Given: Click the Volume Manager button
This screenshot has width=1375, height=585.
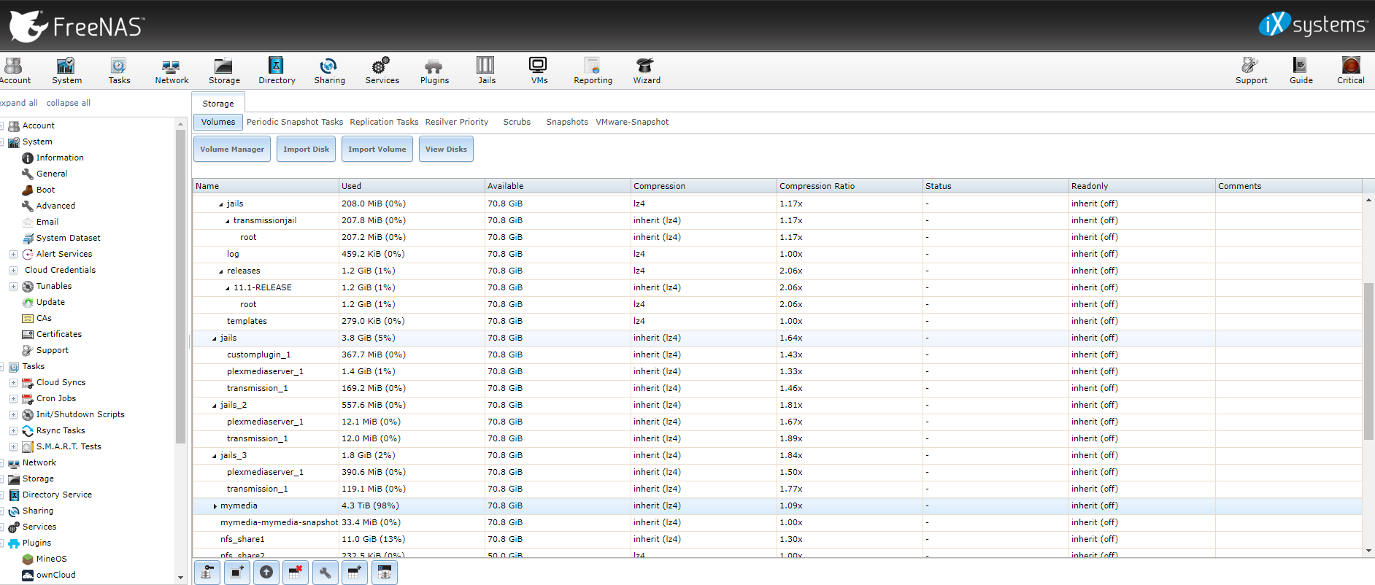Looking at the screenshot, I should tap(232, 149).
